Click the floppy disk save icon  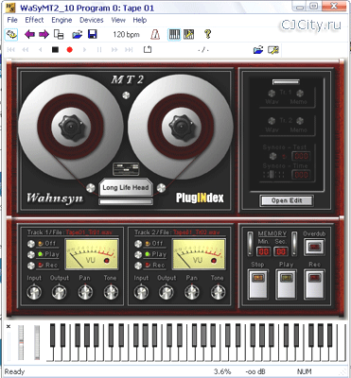point(93,34)
